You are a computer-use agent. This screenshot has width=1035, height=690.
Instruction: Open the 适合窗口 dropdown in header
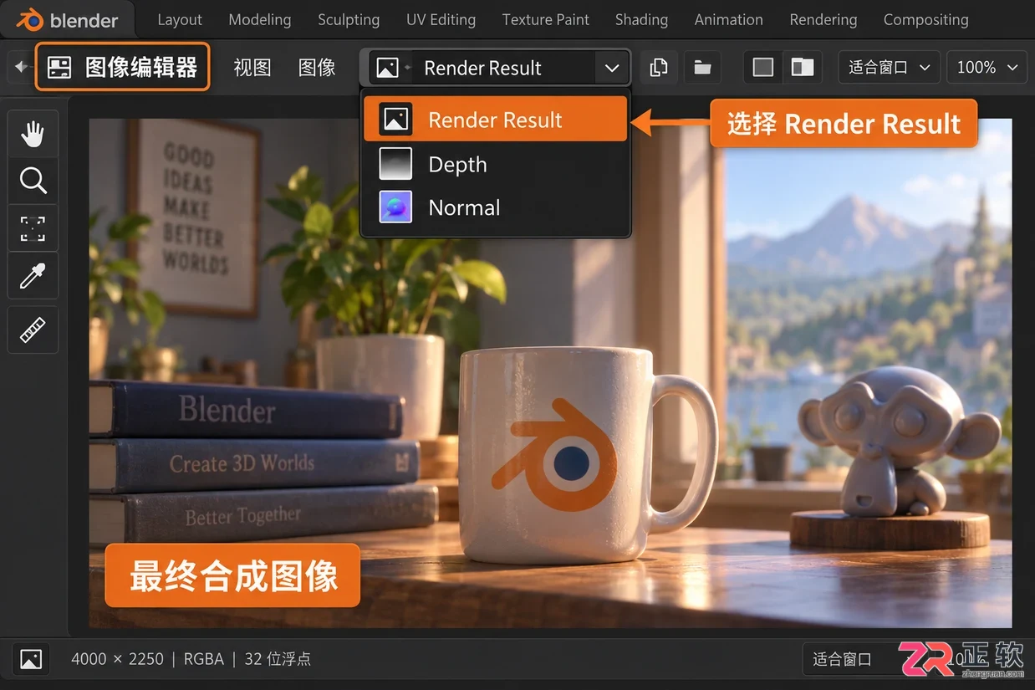click(889, 68)
